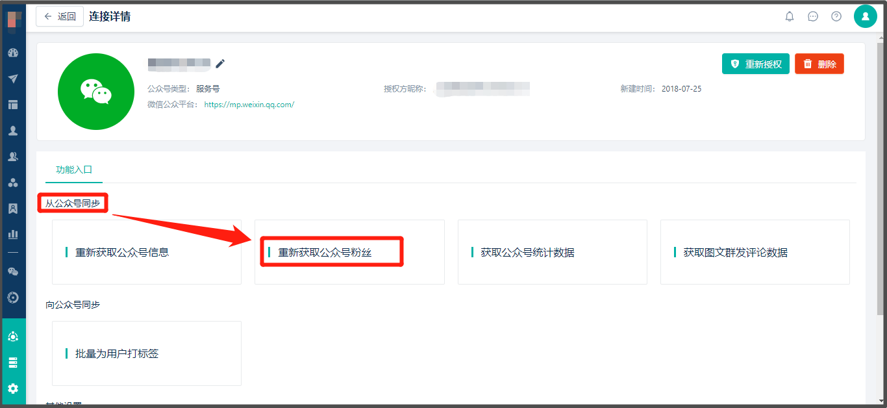This screenshot has height=408, width=887.
Task: Click the notification bell icon
Action: pyautogui.click(x=790, y=16)
